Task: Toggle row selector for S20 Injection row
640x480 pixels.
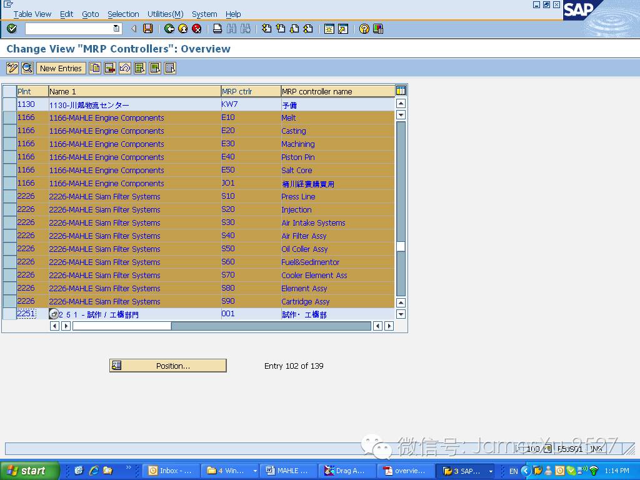Action: pos(9,209)
